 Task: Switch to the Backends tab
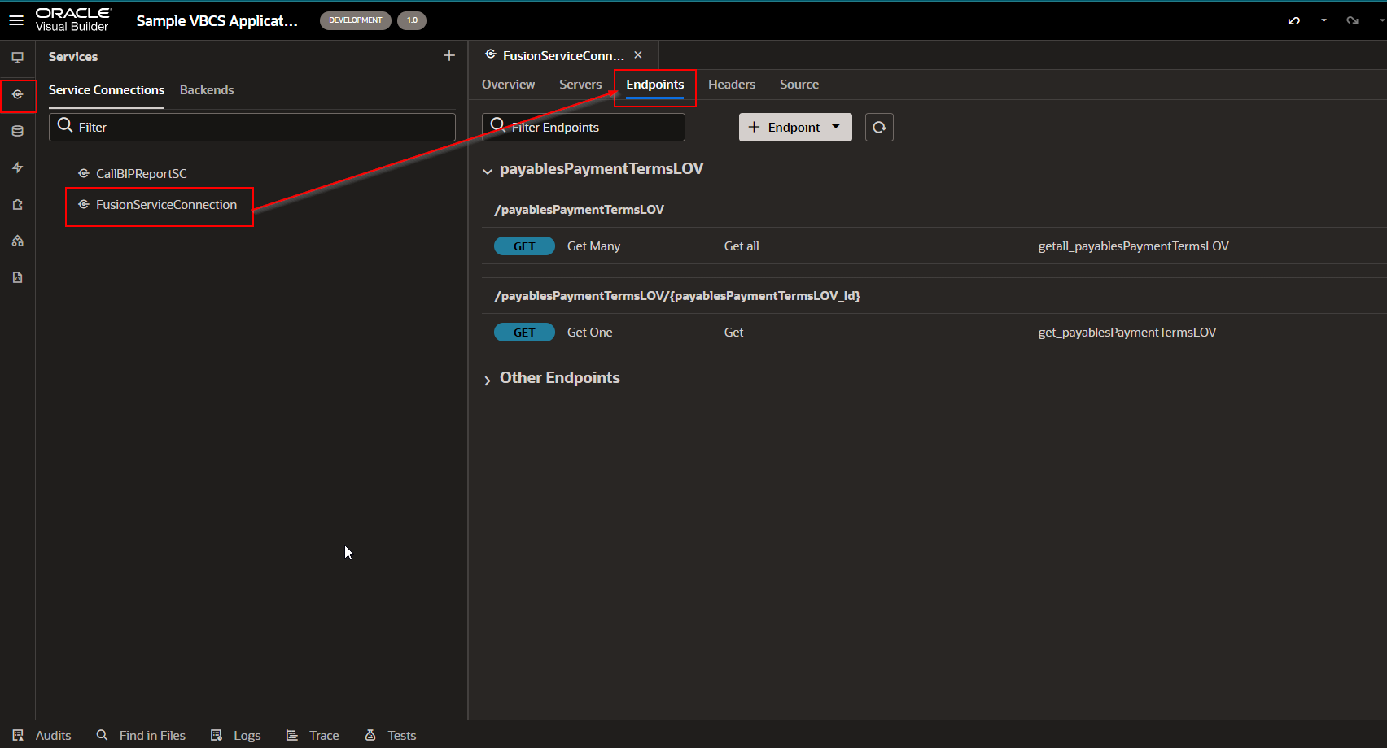(x=207, y=90)
